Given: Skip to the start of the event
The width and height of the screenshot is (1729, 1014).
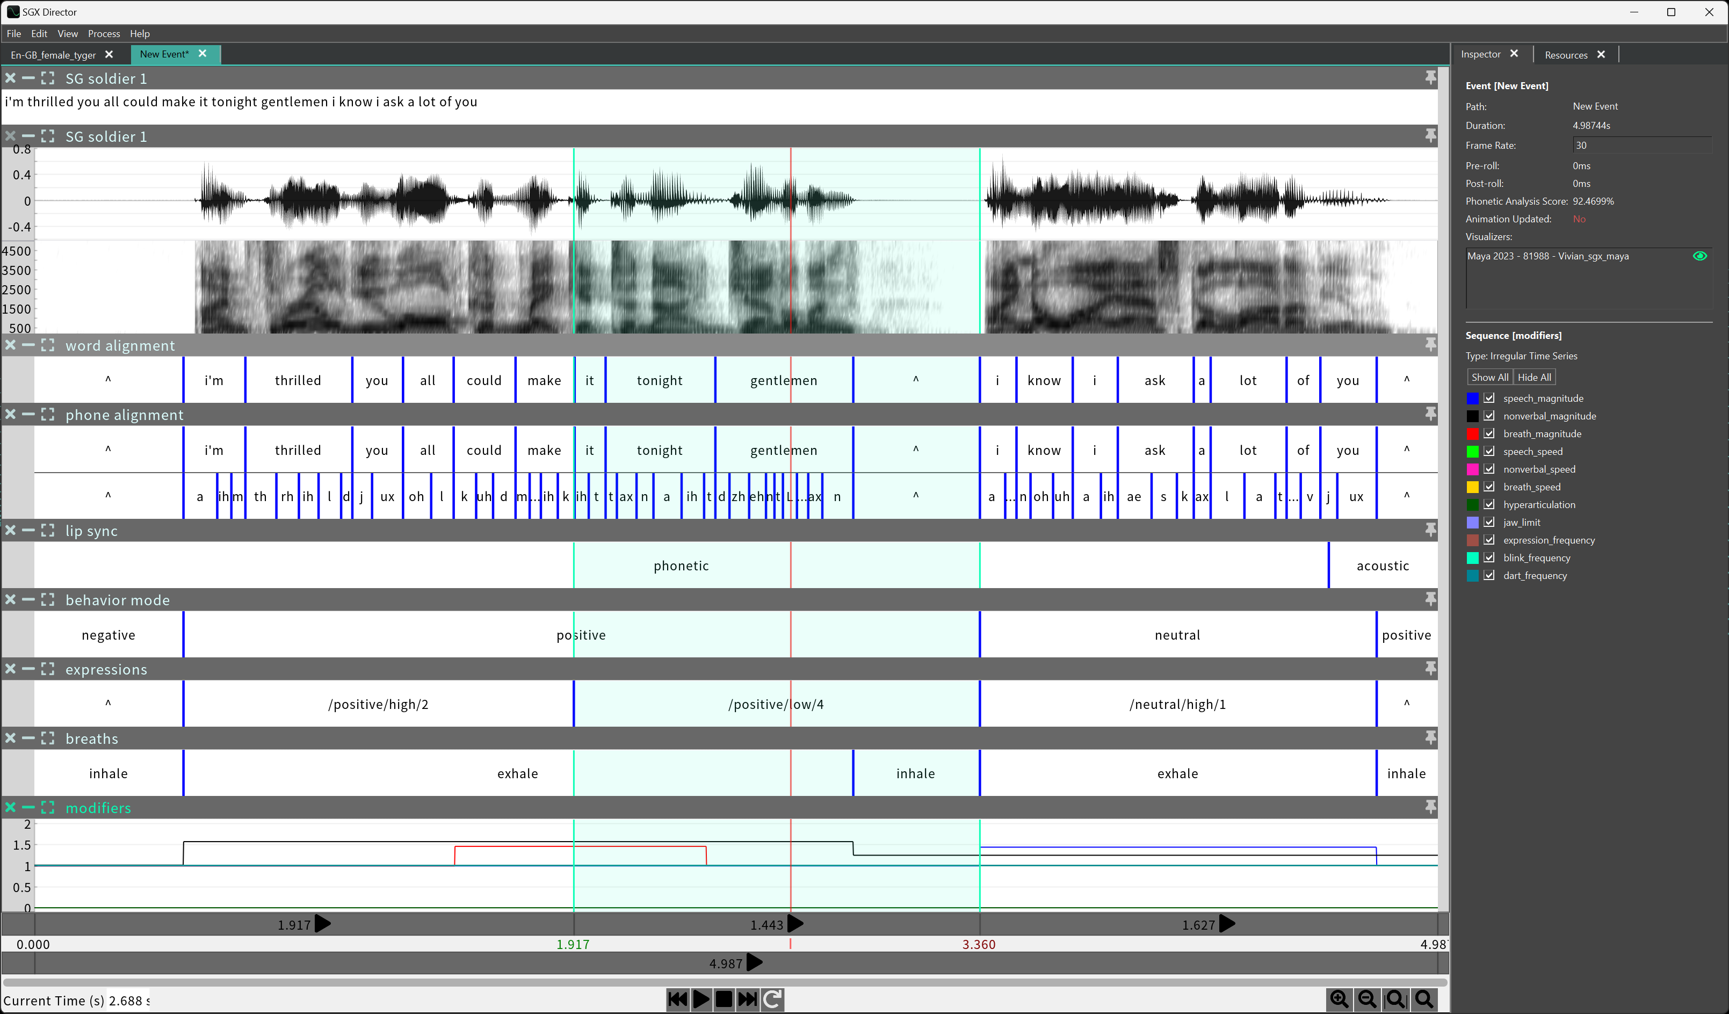Looking at the screenshot, I should tap(677, 999).
